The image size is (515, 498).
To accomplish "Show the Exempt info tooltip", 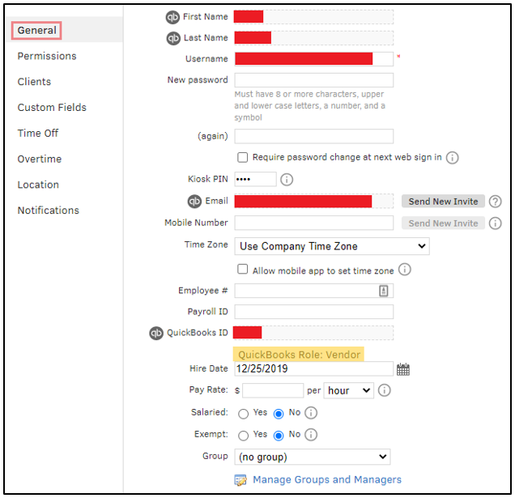I will click(311, 435).
